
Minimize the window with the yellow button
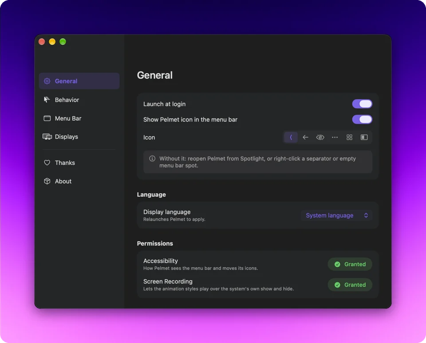pos(52,42)
